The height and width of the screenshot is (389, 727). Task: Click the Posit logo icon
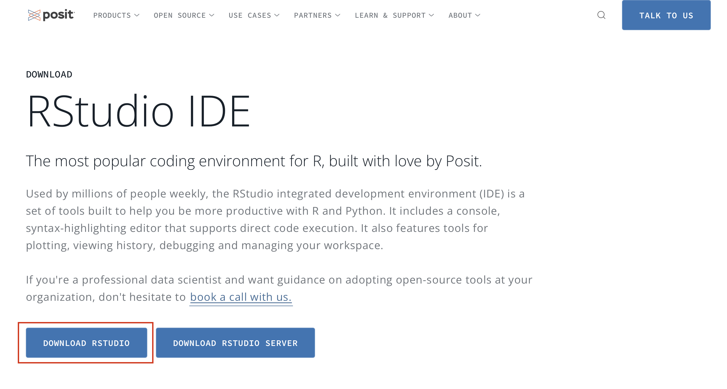34,15
